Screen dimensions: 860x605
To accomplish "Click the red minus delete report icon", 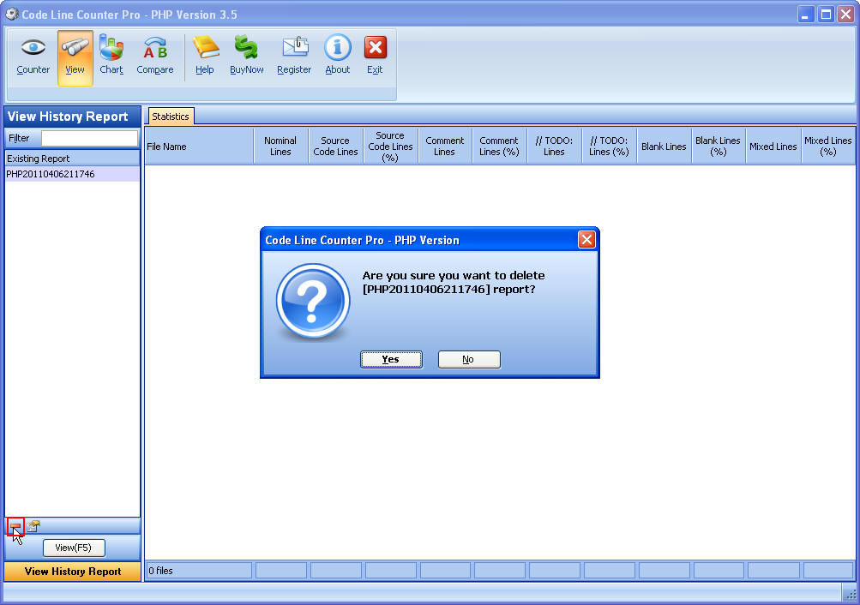I will tap(15, 526).
